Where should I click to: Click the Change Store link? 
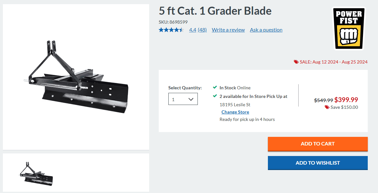235,112
